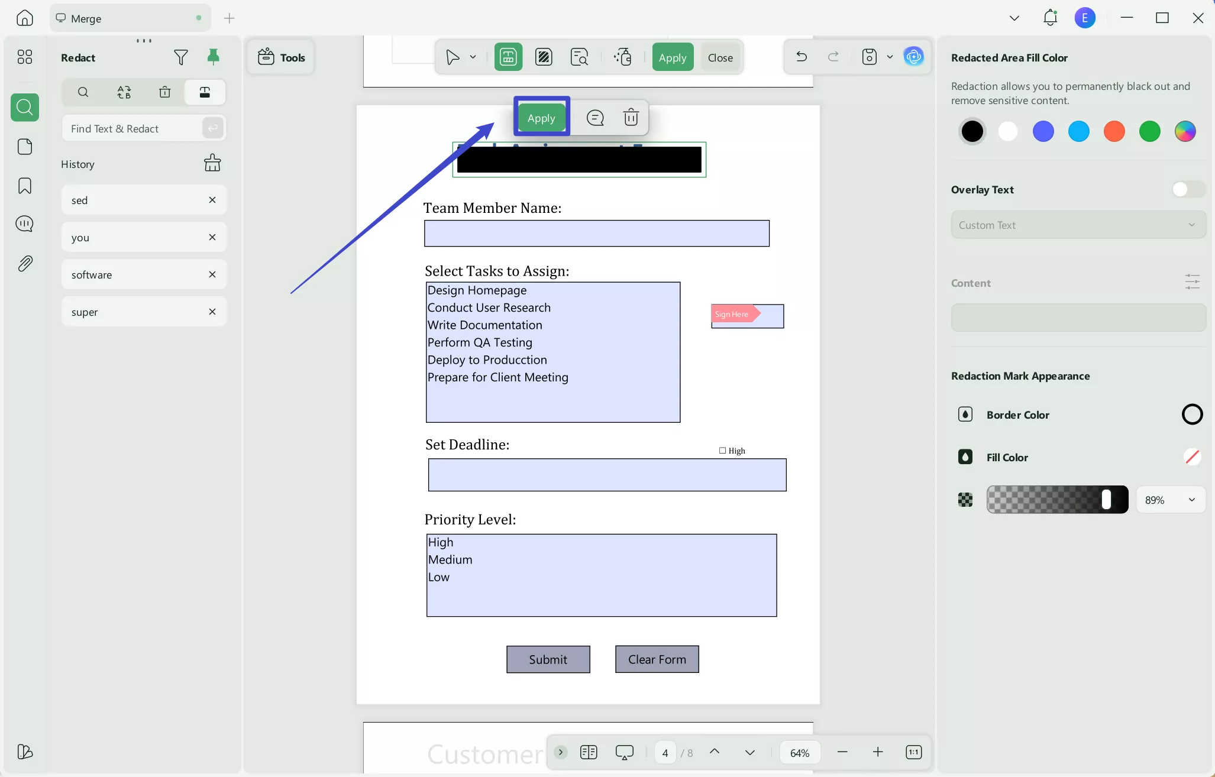Open the 89% opacity dropdown
Image resolution: width=1215 pixels, height=777 pixels.
pos(1171,500)
